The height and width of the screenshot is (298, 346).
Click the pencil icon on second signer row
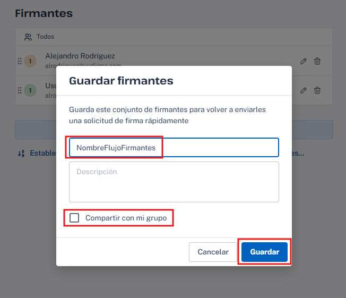303,90
